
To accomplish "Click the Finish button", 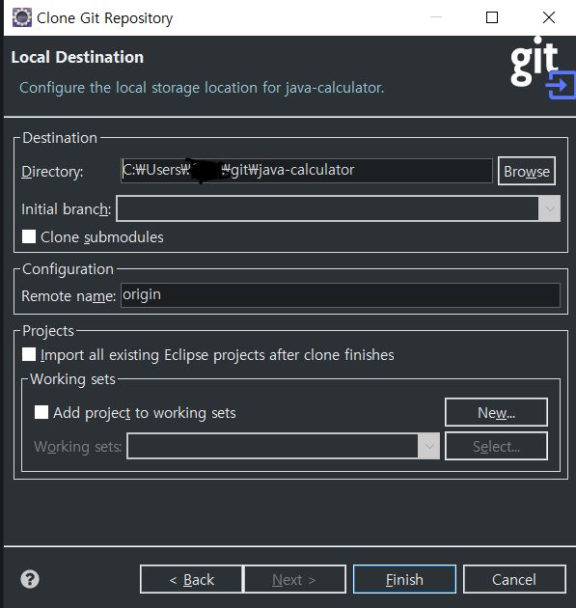I will tap(404, 579).
